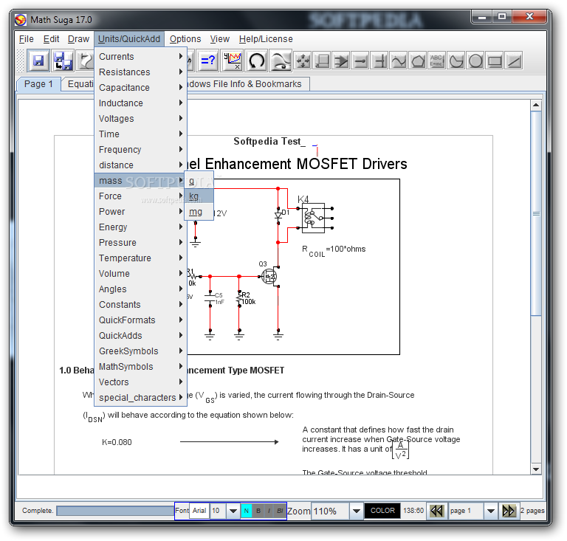Click the vertical scrollbar down arrow
The height and width of the screenshot is (541, 567).
tap(536, 469)
